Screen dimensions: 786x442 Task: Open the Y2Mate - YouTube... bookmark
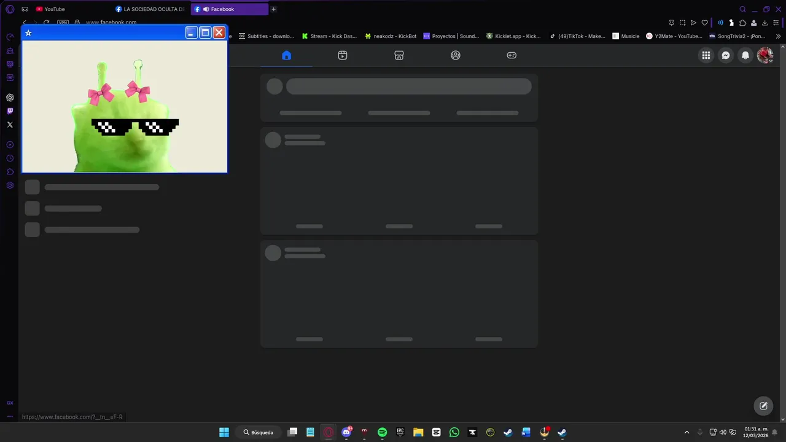(x=674, y=36)
